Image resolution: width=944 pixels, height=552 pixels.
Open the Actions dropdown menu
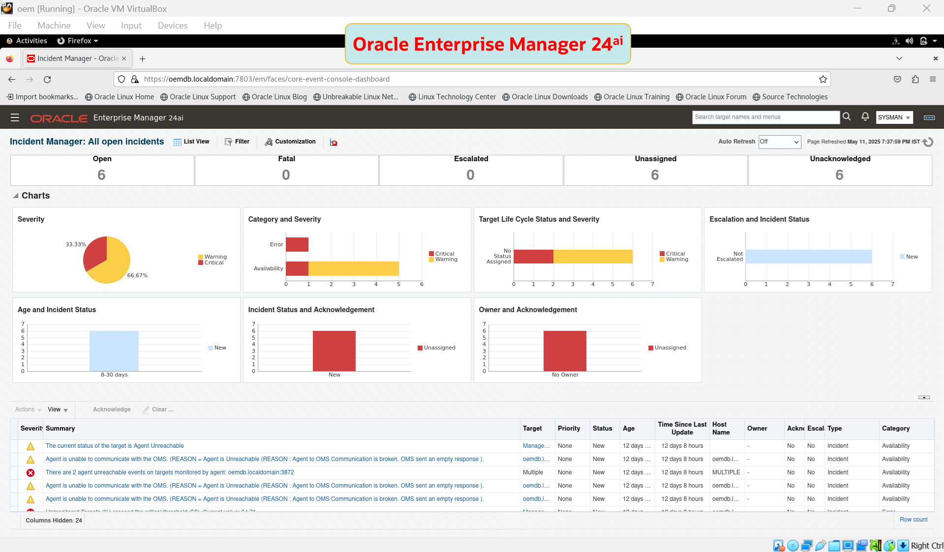click(x=28, y=409)
